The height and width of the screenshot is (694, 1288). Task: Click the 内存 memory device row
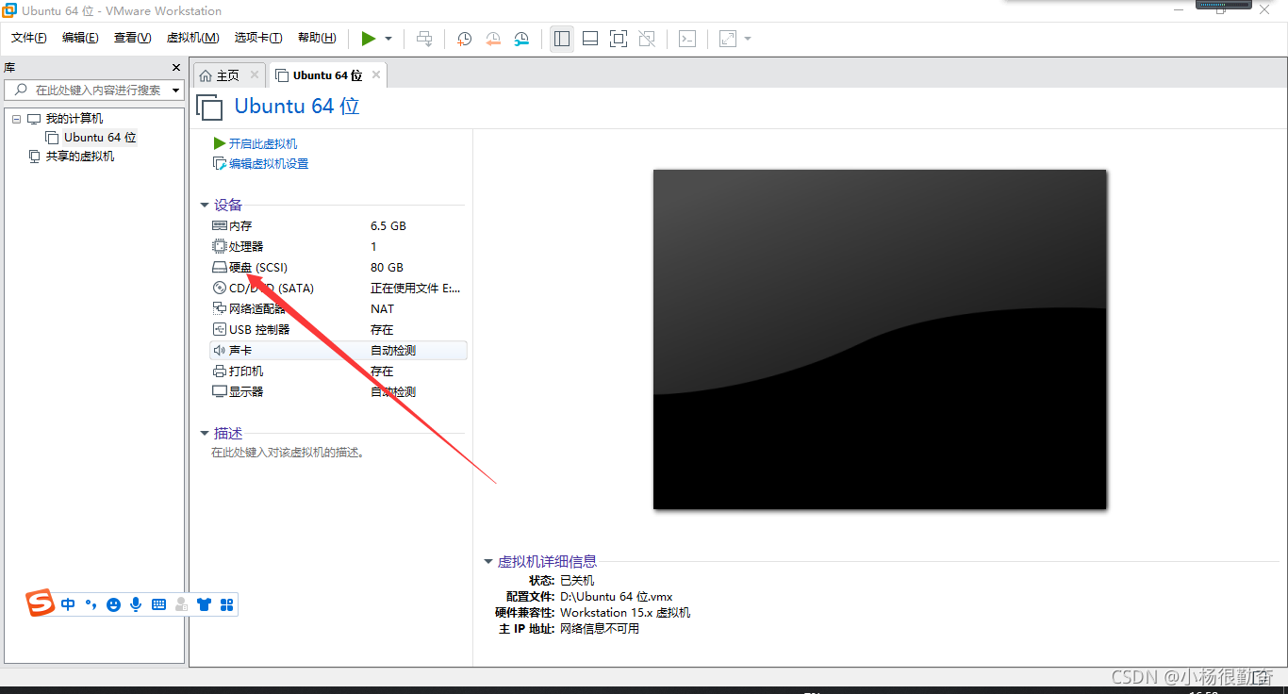339,226
